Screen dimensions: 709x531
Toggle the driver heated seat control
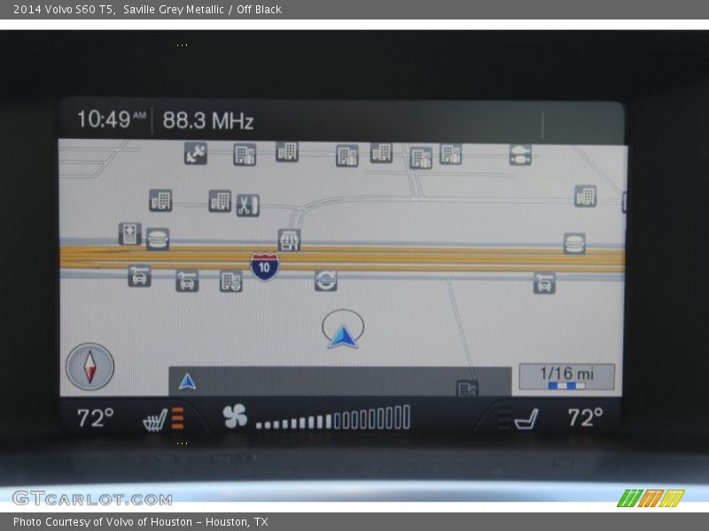tap(163, 419)
